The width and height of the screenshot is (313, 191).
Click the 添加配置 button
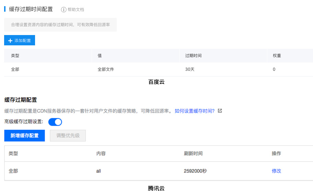coord(20,40)
